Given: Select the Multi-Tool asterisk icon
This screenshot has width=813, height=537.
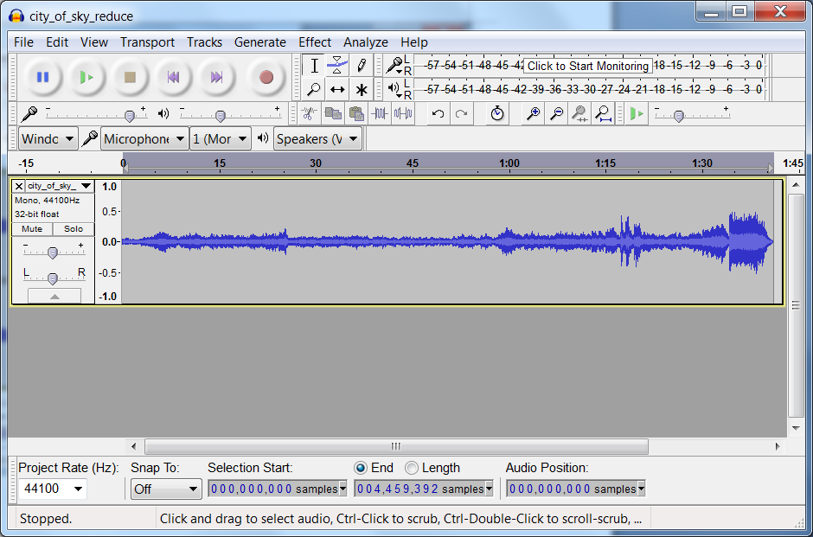Looking at the screenshot, I should point(362,89).
